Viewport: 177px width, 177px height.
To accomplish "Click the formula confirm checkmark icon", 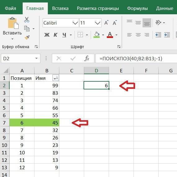I will click(73, 58).
